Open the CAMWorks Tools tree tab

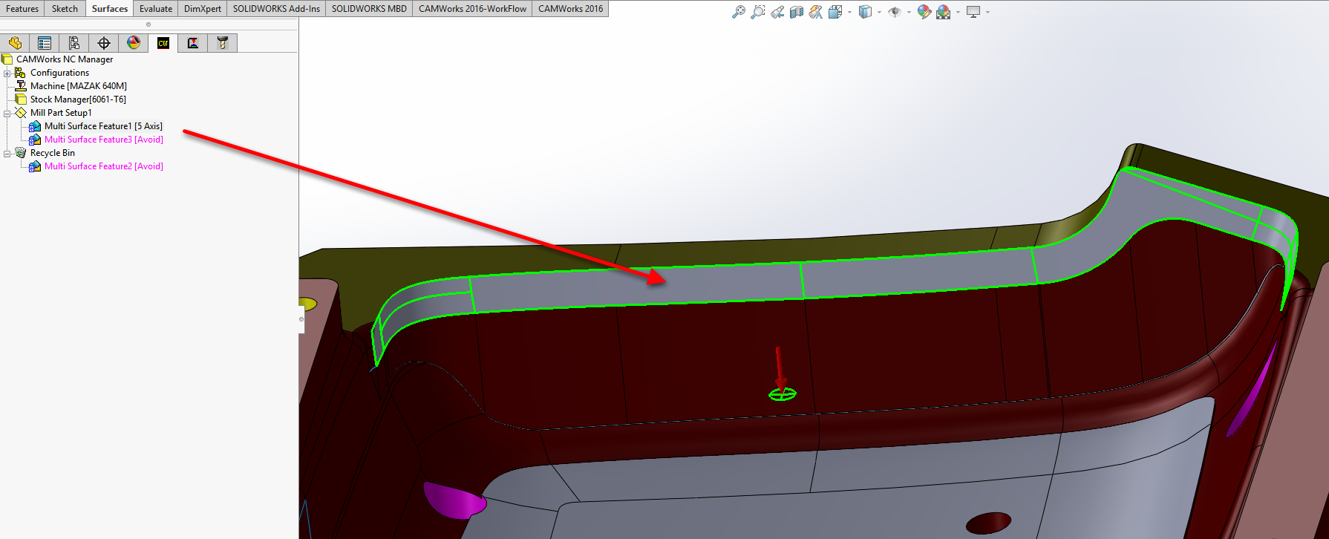pyautogui.click(x=223, y=43)
